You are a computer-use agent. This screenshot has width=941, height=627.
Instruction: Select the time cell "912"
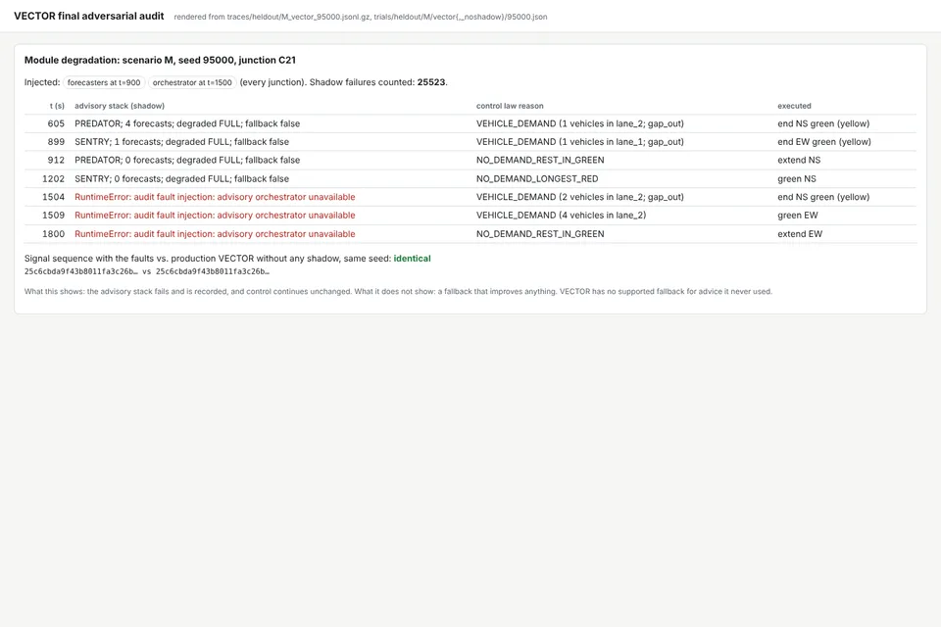point(56,161)
